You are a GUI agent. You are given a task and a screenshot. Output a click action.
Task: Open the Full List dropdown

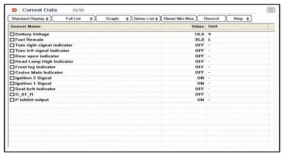pyautogui.click(x=74, y=19)
